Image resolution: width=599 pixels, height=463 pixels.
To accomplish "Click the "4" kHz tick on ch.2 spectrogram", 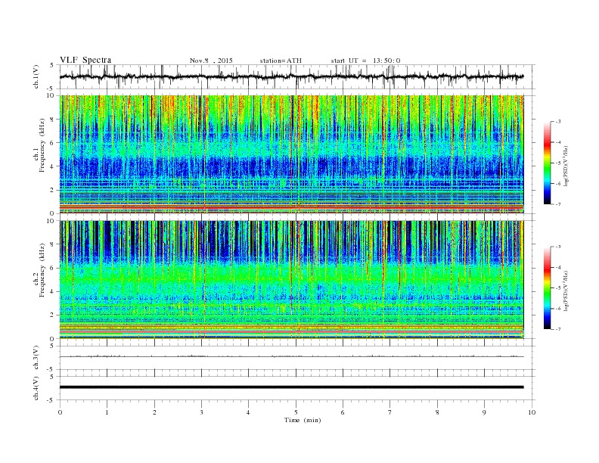I will tap(52, 291).
